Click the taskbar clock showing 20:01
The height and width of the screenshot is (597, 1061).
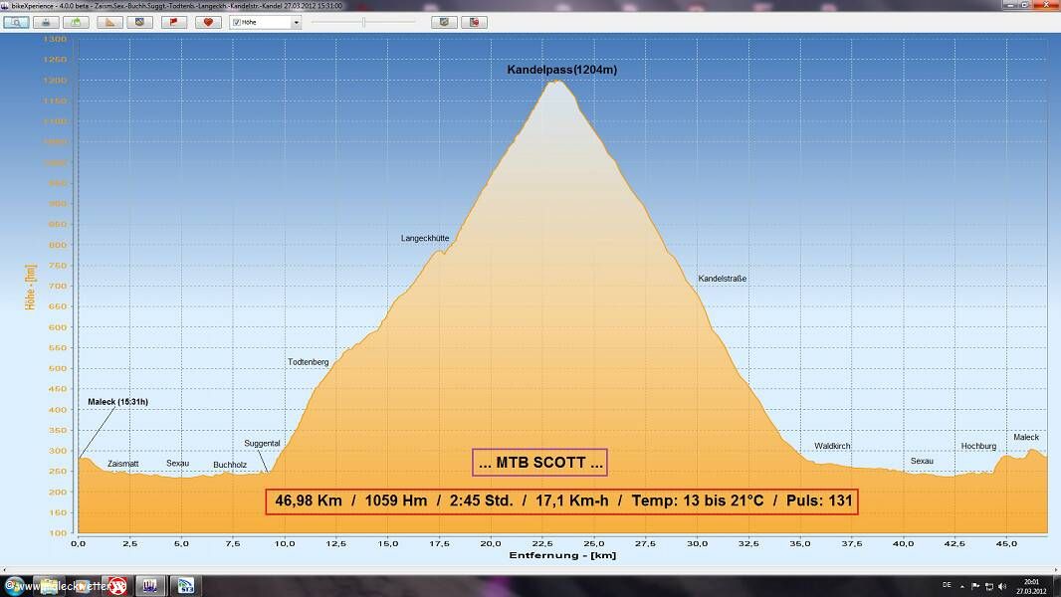[x=1031, y=586]
